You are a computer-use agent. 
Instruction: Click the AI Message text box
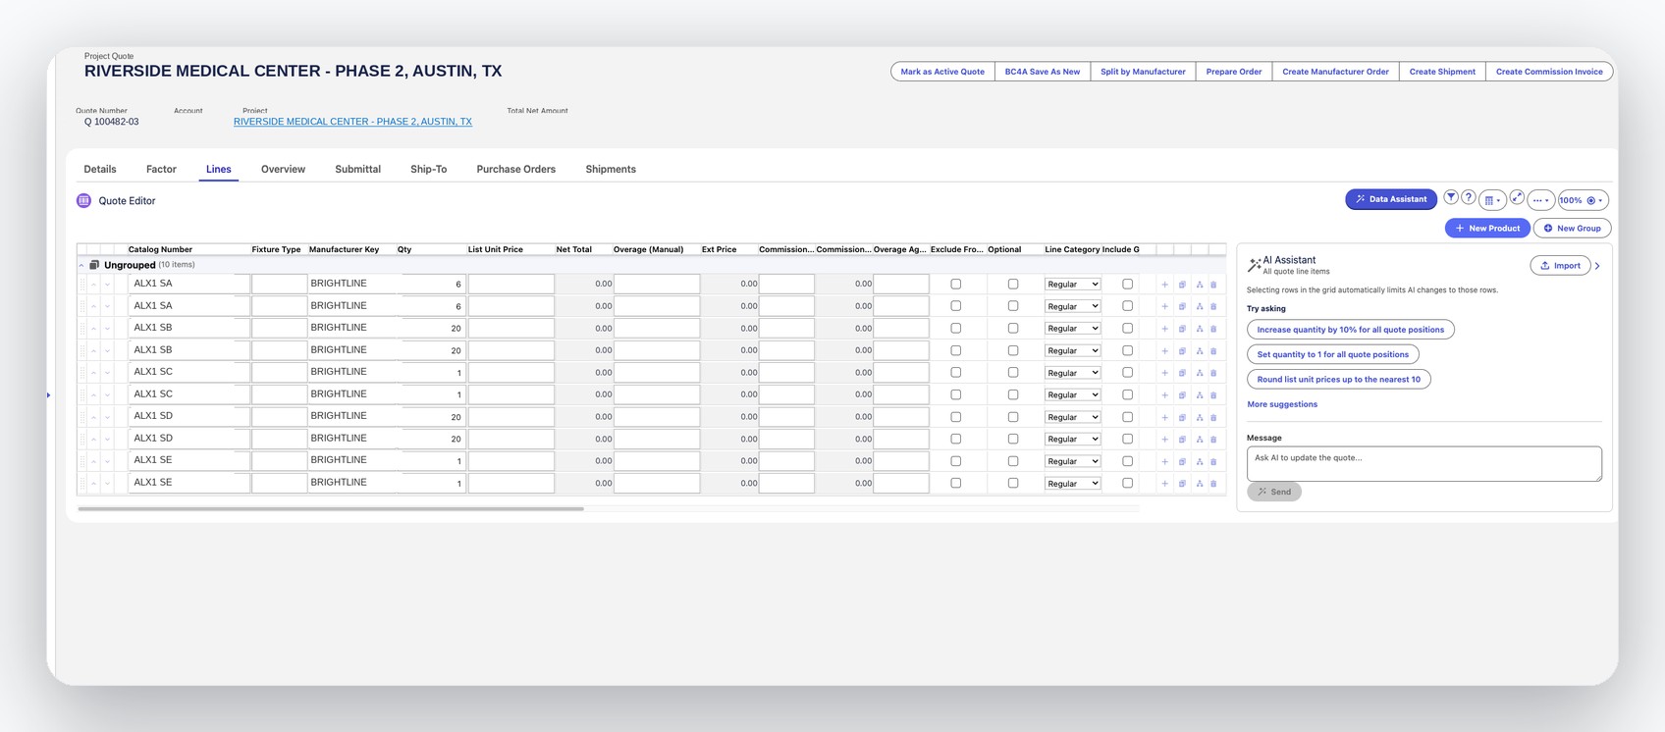pyautogui.click(x=1423, y=464)
